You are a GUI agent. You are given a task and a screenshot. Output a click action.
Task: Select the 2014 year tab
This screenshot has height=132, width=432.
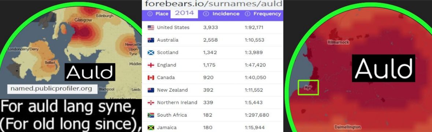(x=184, y=13)
